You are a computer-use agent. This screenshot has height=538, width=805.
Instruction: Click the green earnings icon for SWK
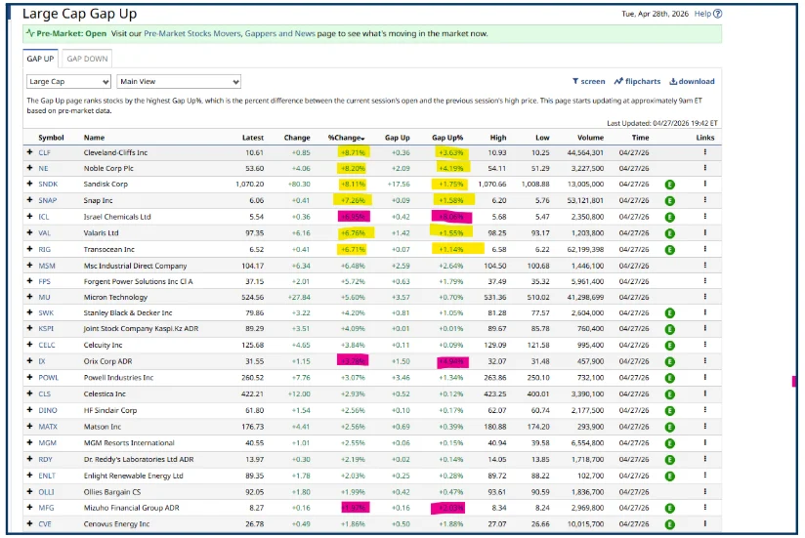(x=669, y=313)
